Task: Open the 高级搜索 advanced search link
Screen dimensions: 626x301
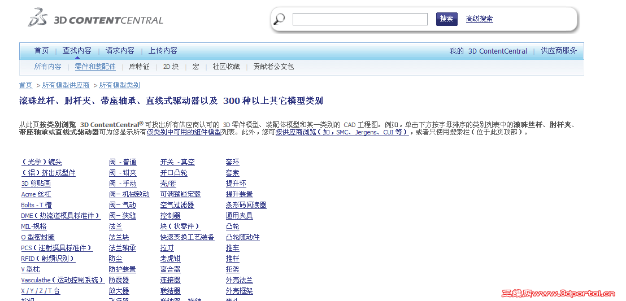Action: [x=479, y=19]
